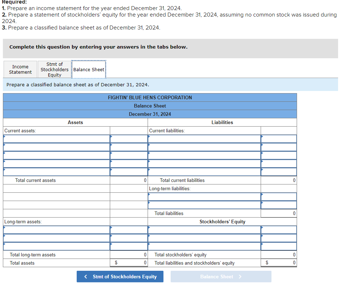Expand the first Long-term liabilities dropdown
The image size is (355, 283).
tap(204, 197)
